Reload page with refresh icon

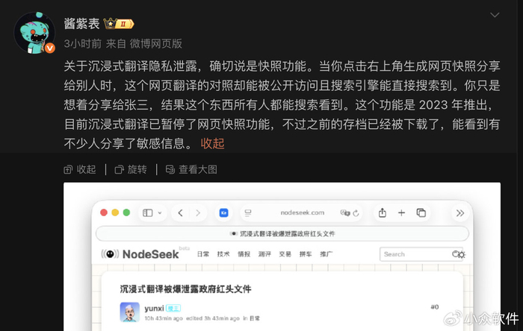point(356,213)
